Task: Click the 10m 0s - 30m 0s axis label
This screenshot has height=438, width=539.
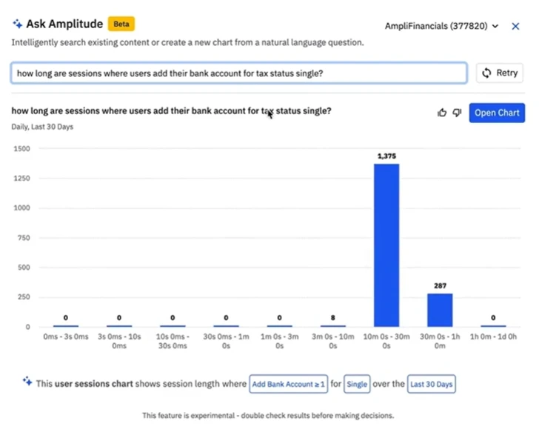Action: click(386, 341)
